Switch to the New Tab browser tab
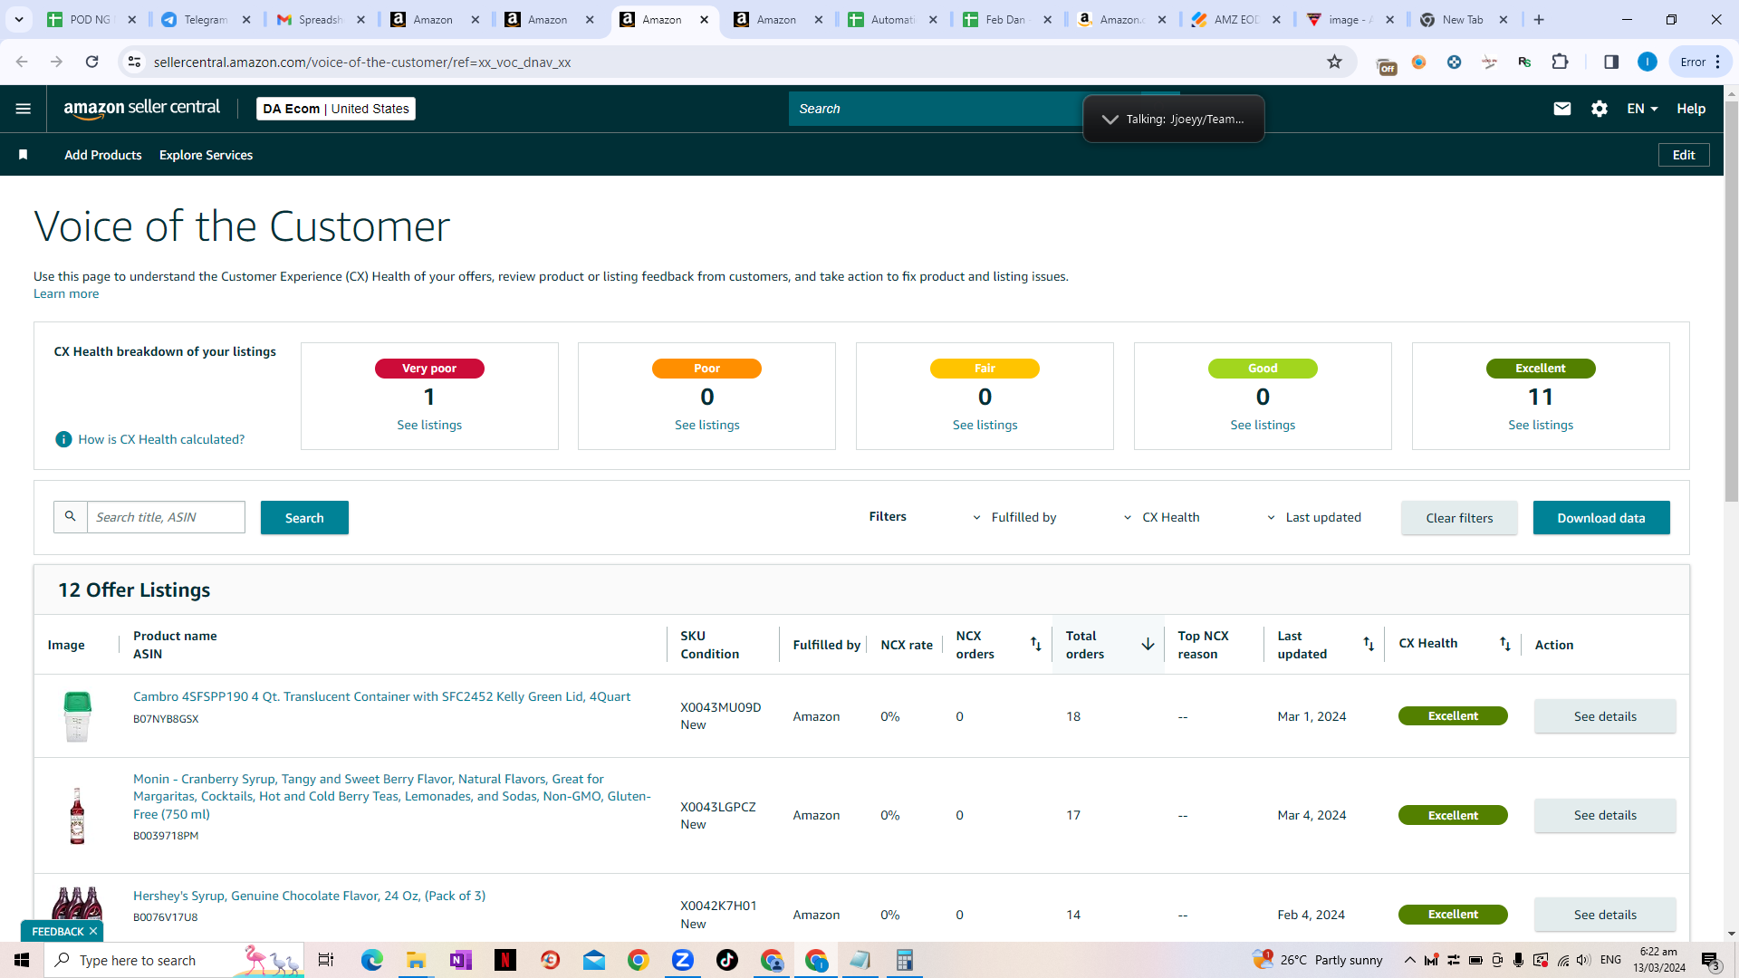Screen dimensions: 1739x978 pos(1463,19)
